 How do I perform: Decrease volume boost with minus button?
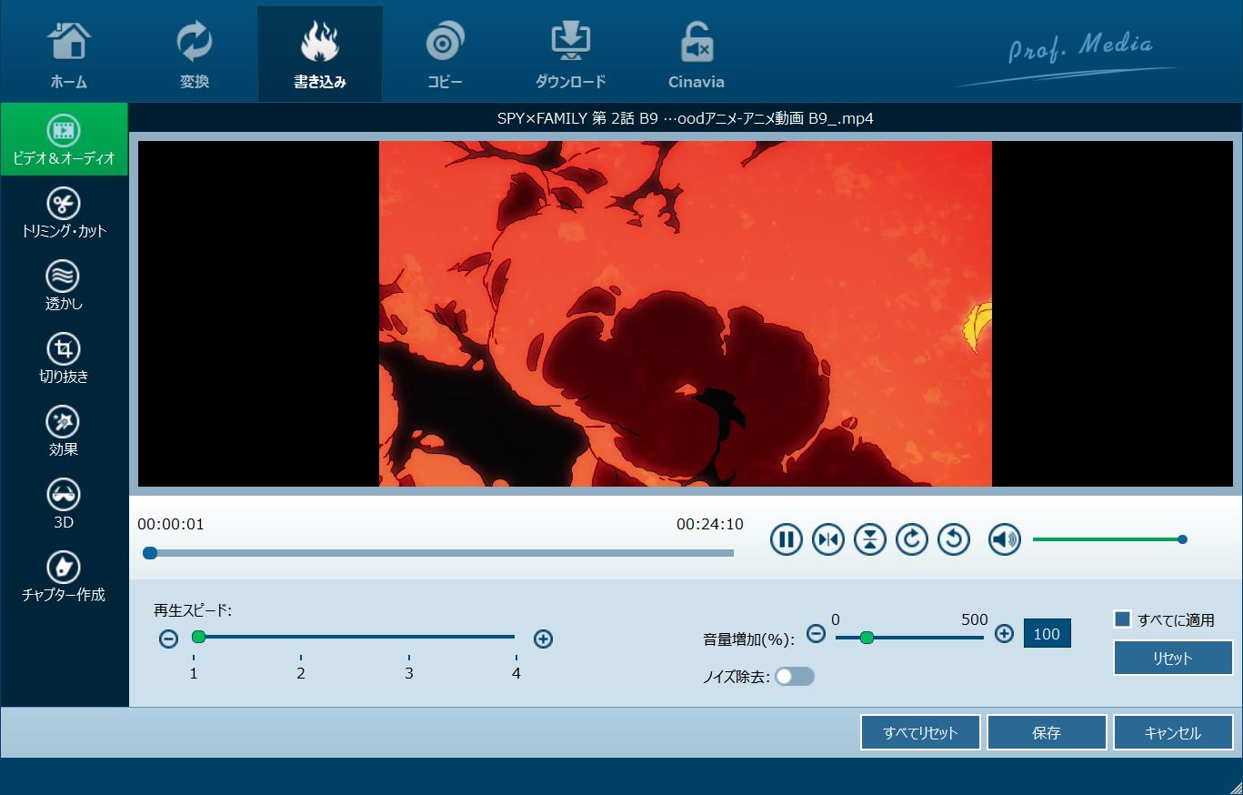817,634
